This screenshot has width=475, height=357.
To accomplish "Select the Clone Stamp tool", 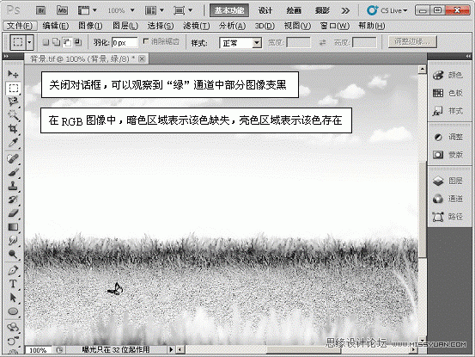I will (x=13, y=186).
